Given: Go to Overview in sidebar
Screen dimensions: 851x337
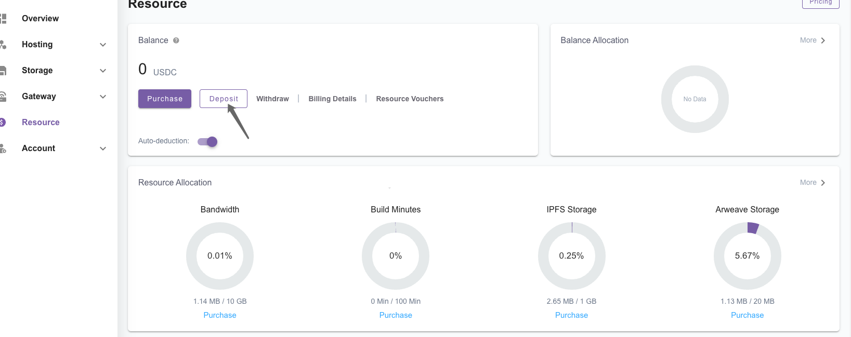Looking at the screenshot, I should (40, 19).
